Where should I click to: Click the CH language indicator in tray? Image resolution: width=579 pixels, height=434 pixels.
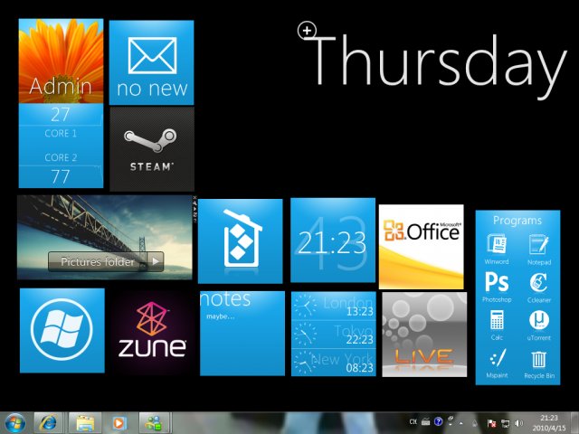point(413,421)
